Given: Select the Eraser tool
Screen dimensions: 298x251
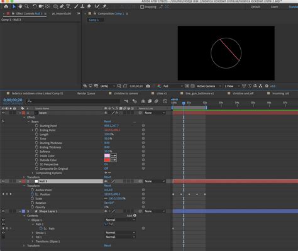Looking at the screenshot, I should coord(89,7).
